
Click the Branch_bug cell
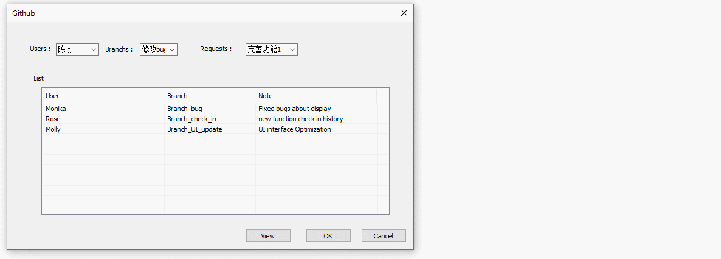(x=185, y=109)
